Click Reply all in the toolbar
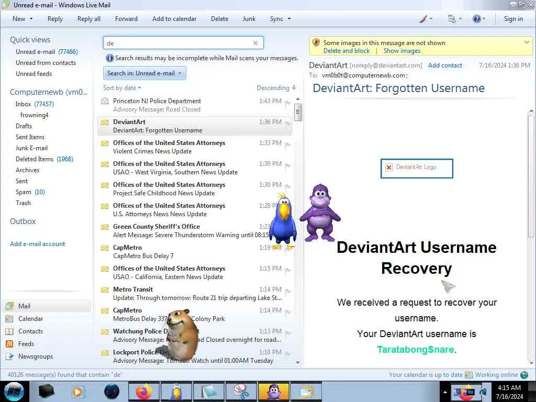Screen dimensions: 536x402 (x=89, y=19)
